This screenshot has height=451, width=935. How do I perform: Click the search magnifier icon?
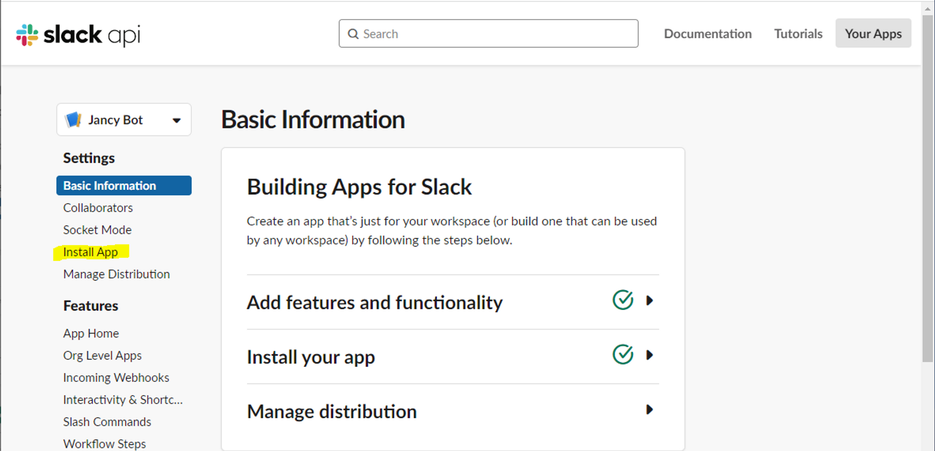coord(353,34)
